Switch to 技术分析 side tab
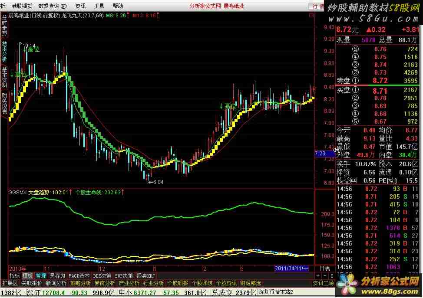 [4, 51]
